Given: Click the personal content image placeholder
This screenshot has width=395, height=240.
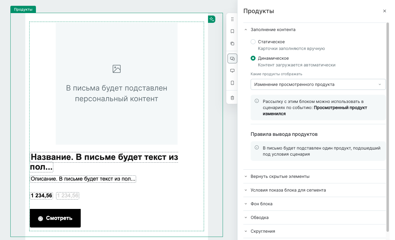Looking at the screenshot, I should point(117,84).
